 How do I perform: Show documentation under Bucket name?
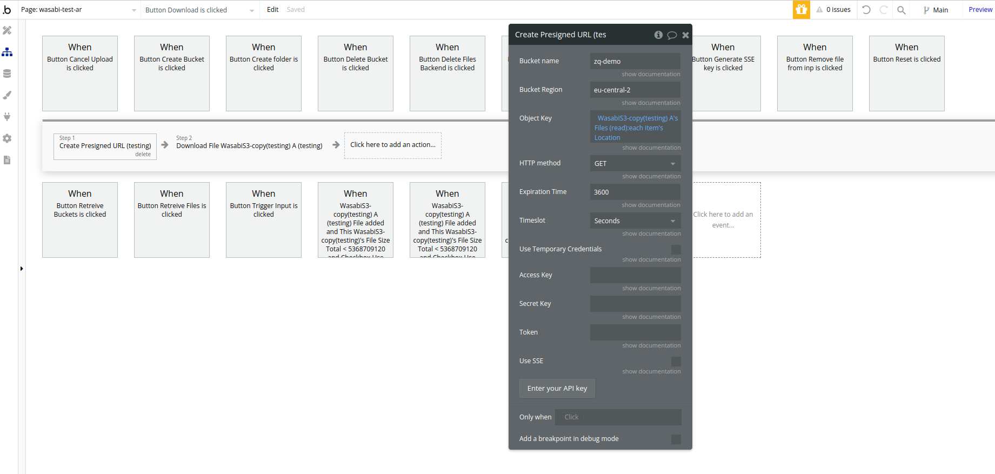coord(651,74)
